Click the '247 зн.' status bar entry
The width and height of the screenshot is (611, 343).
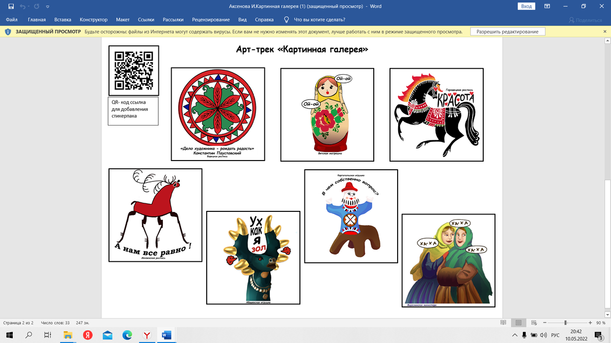coord(82,323)
